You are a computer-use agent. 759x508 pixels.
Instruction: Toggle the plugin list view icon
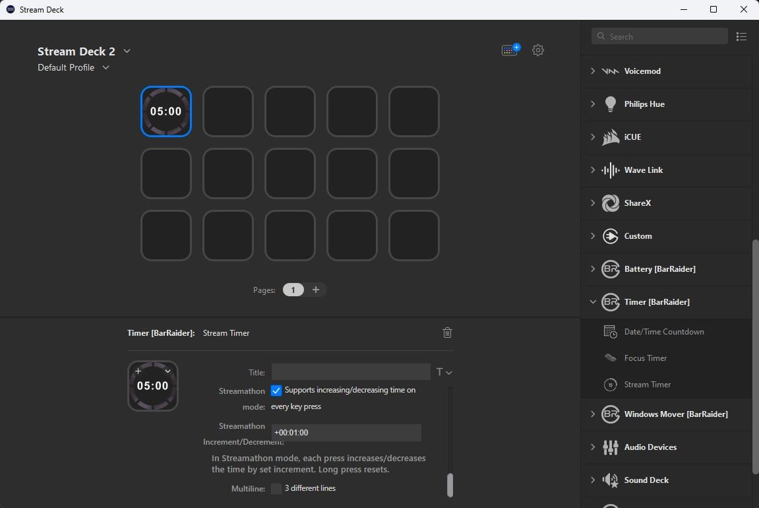(741, 37)
